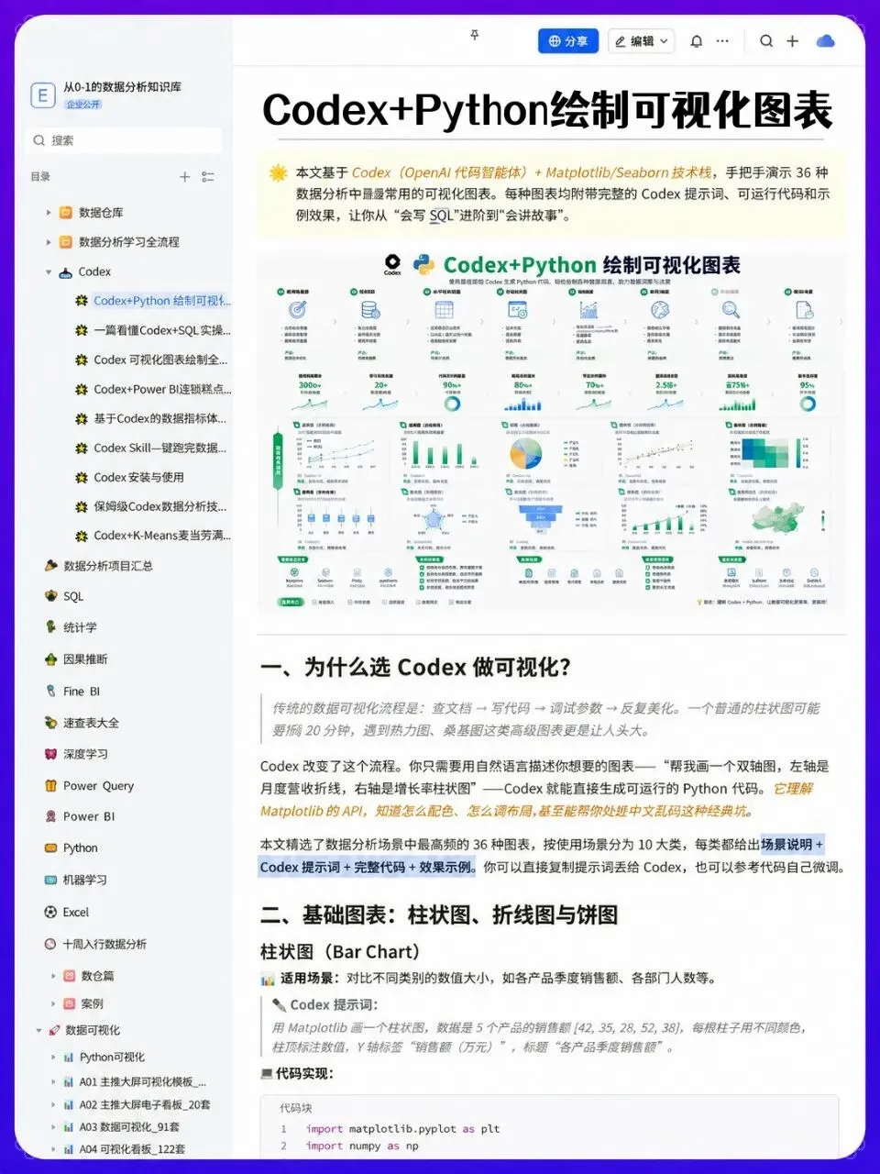Click heading 一、为什么选 Codex 做可视化?
This screenshot has width=880, height=1174.
pos(416,668)
